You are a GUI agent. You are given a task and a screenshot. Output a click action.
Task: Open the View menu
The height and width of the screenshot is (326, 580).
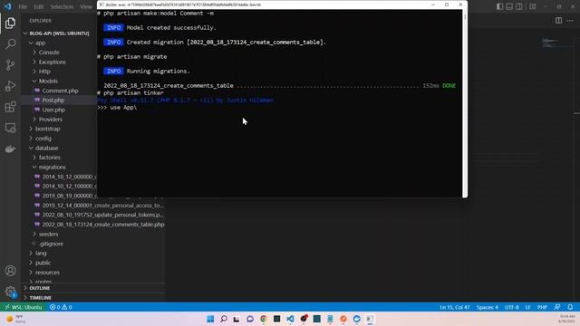click(x=86, y=6)
